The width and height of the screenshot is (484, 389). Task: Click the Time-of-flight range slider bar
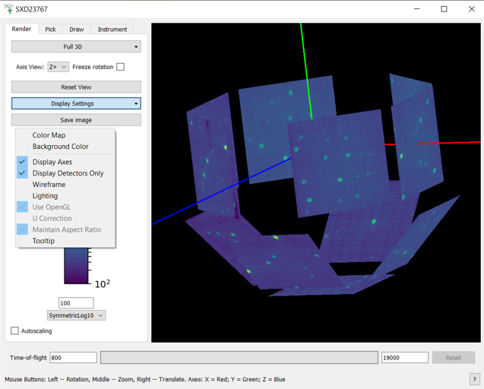point(239,357)
